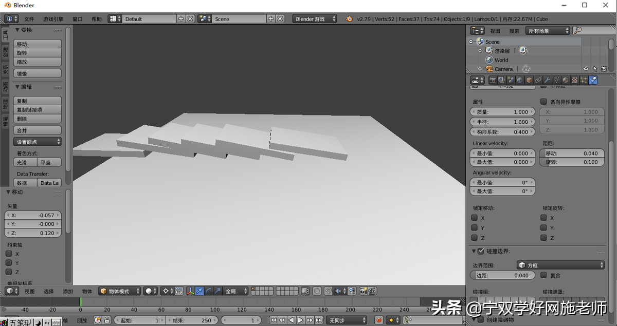Click the Join tool button
Screen dimensions: 617x326
[x=38, y=130]
